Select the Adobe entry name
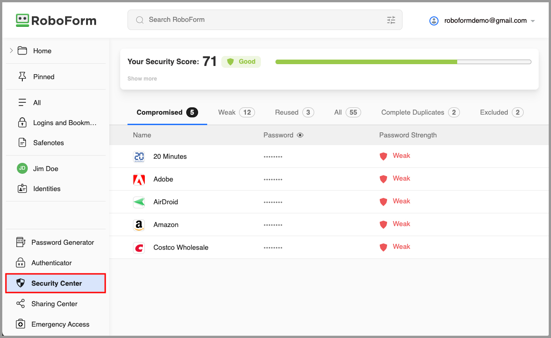Screen dimensions: 551x338 163,179
